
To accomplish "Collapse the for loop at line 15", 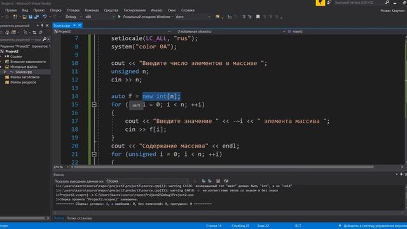I will tap(94, 104).
